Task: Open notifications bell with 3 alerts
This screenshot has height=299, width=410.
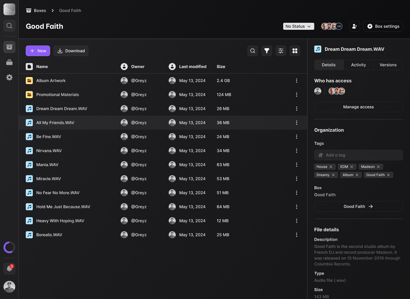Action: (x=9, y=269)
